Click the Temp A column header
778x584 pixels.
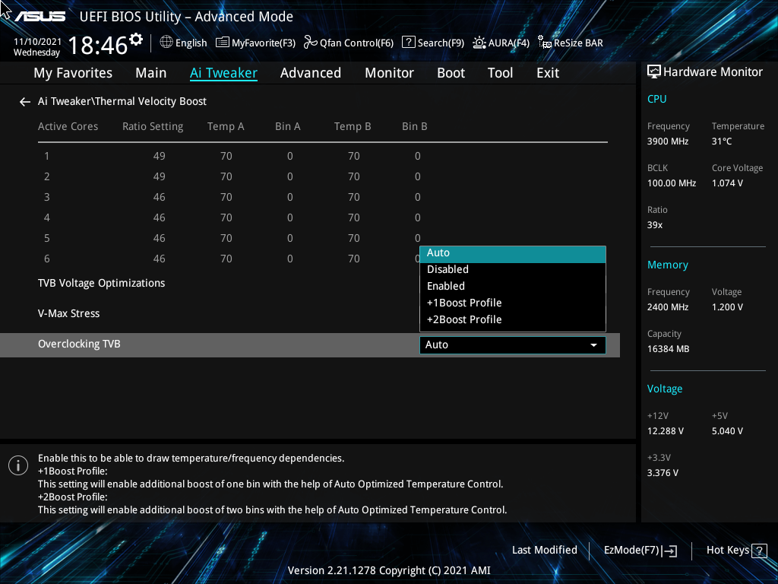pyautogui.click(x=226, y=127)
